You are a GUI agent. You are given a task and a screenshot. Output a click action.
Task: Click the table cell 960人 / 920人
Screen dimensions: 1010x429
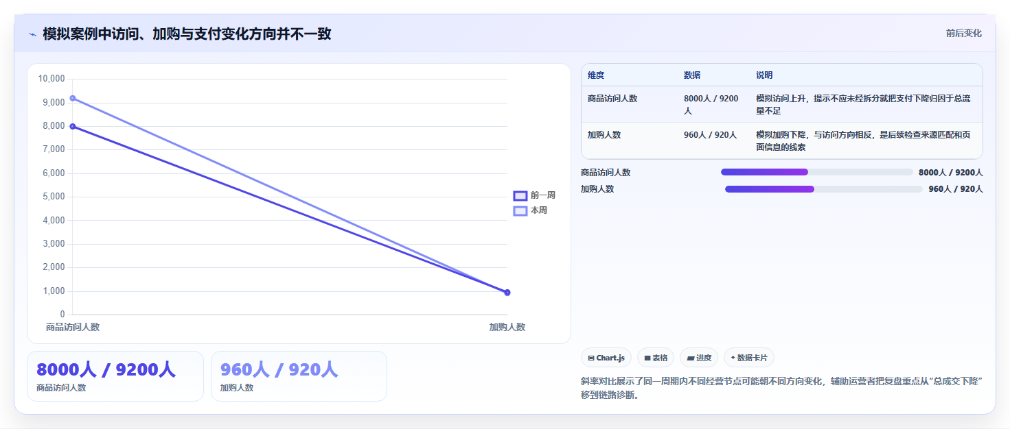(x=710, y=135)
